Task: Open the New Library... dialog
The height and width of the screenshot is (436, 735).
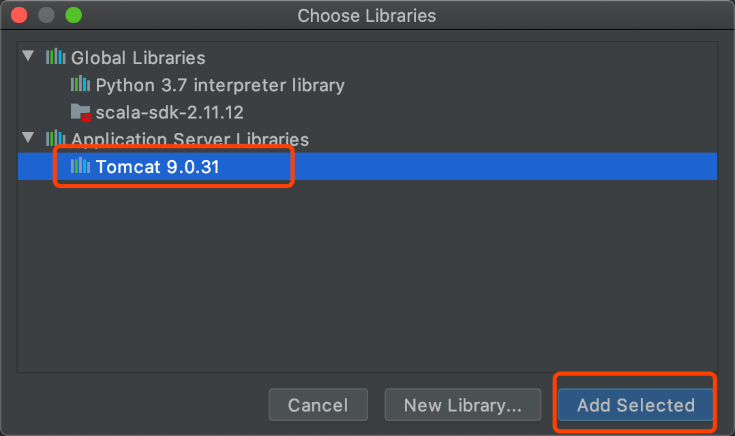Action: tap(462, 405)
